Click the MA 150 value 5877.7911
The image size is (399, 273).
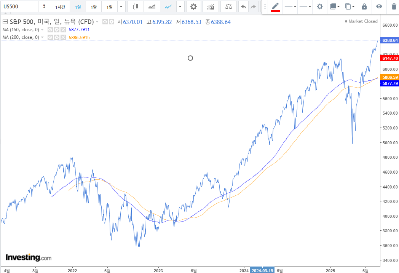pos(79,30)
